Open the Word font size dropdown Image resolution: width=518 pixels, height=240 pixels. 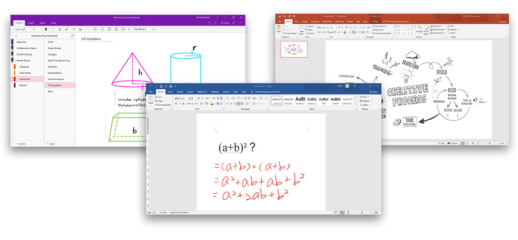(195, 98)
